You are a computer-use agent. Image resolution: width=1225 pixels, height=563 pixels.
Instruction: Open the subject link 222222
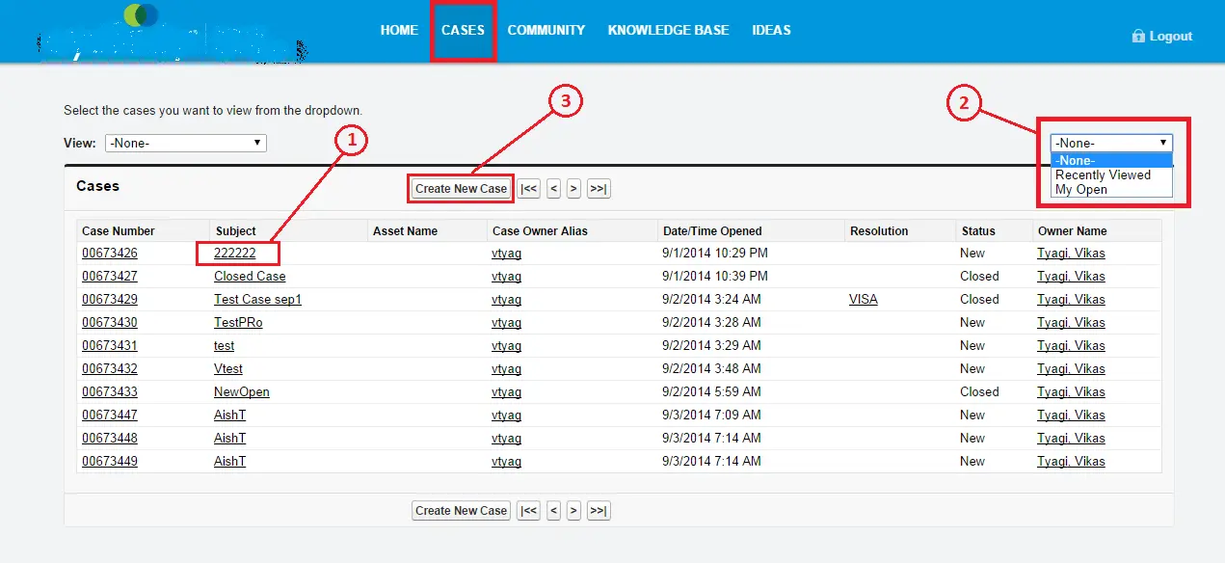coord(237,253)
